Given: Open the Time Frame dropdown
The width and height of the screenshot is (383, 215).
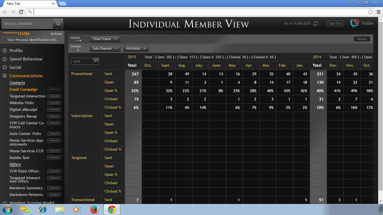Looking at the screenshot, I should [x=105, y=39].
